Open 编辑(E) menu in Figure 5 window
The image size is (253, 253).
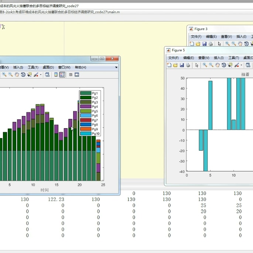coord(189,58)
